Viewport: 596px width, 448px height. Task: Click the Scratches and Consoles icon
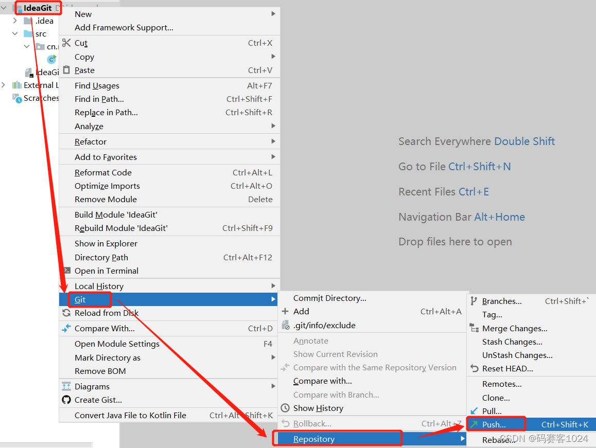point(16,98)
